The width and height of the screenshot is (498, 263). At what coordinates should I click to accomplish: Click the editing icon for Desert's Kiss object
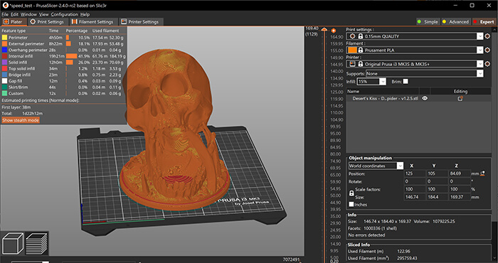(x=460, y=98)
